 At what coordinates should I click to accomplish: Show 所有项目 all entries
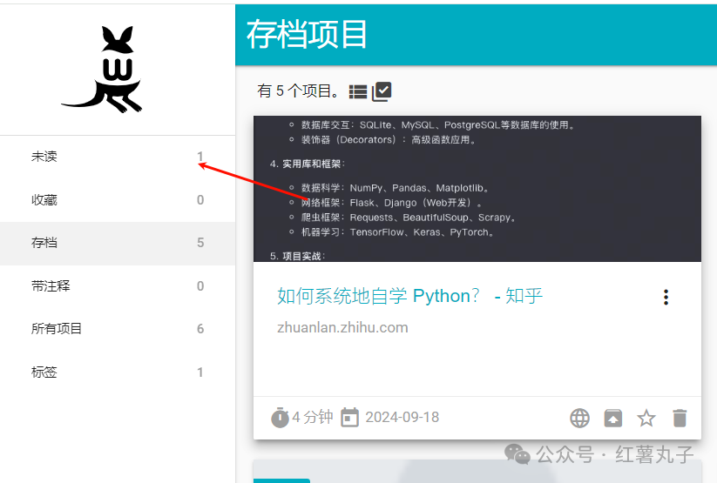coord(57,329)
